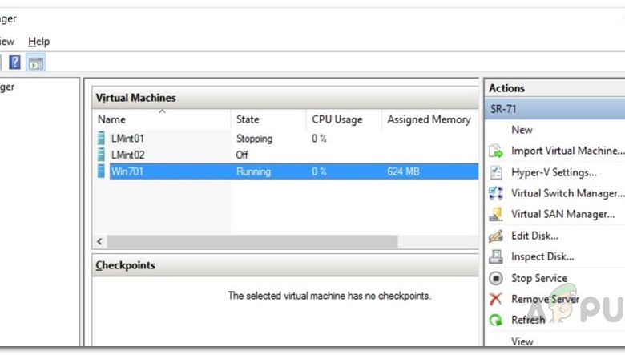Click the blue Help toolbar icon
The image size is (625, 355).
14,63
